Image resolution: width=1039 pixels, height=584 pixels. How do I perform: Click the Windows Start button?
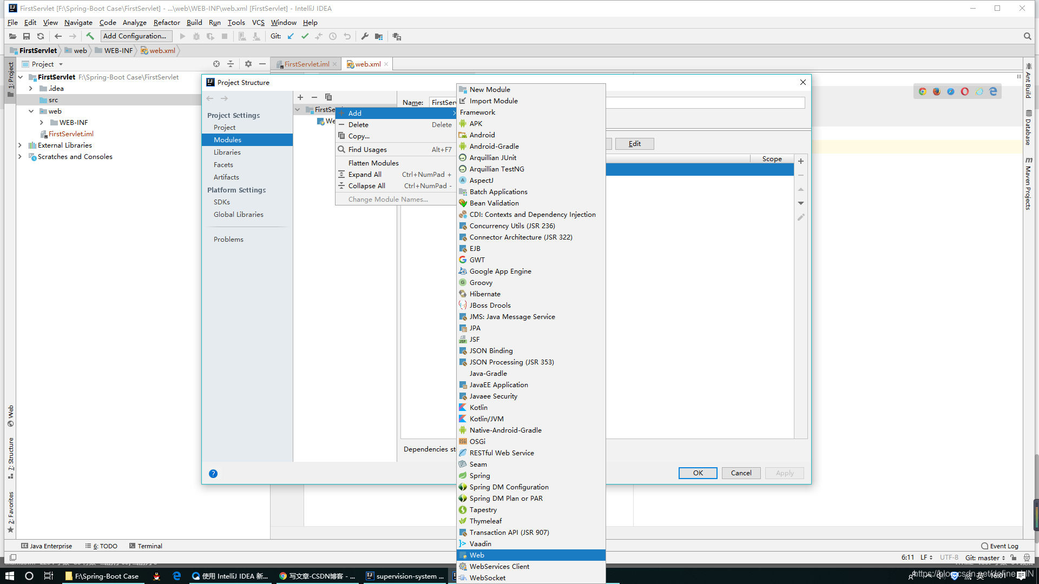point(10,576)
